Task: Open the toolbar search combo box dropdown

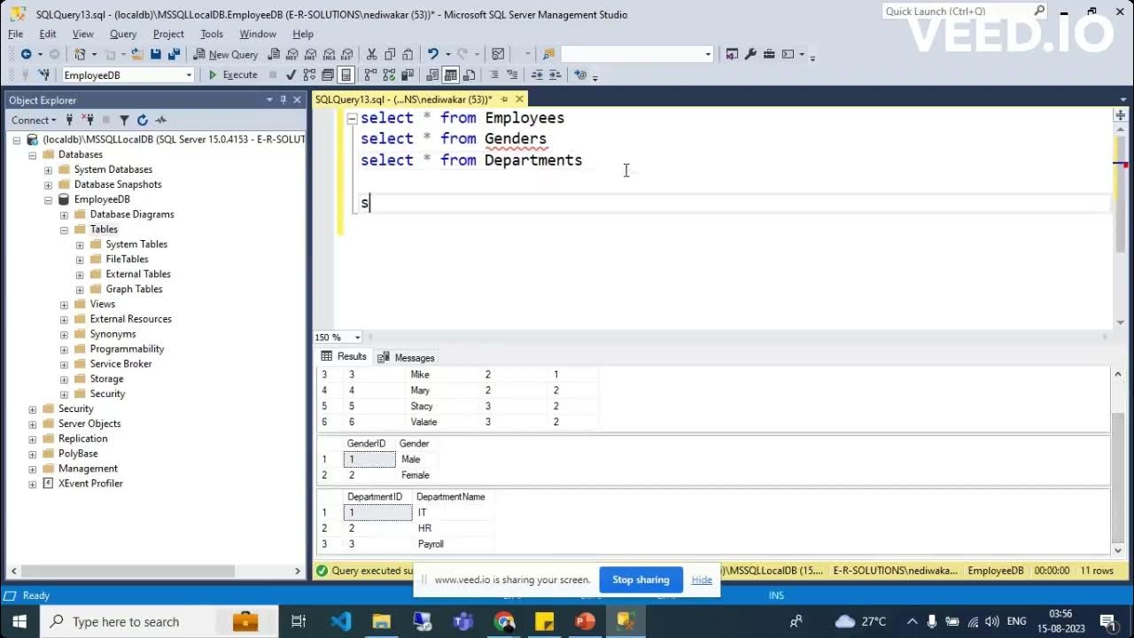Action: (708, 54)
